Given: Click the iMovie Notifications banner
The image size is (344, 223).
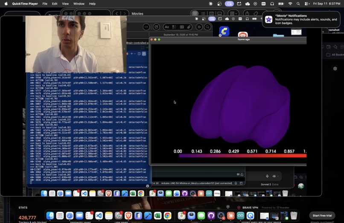Looking at the screenshot, I should pyautogui.click(x=301, y=19).
